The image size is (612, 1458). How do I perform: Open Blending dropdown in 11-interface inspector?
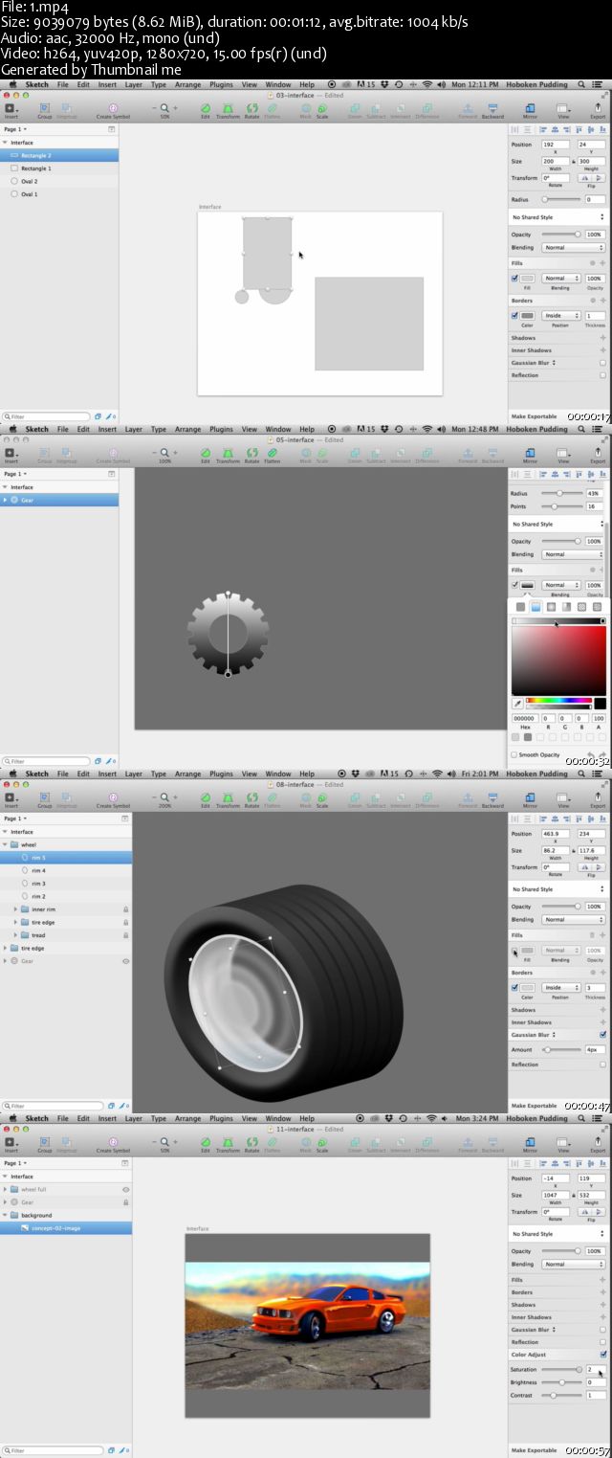573,1265
